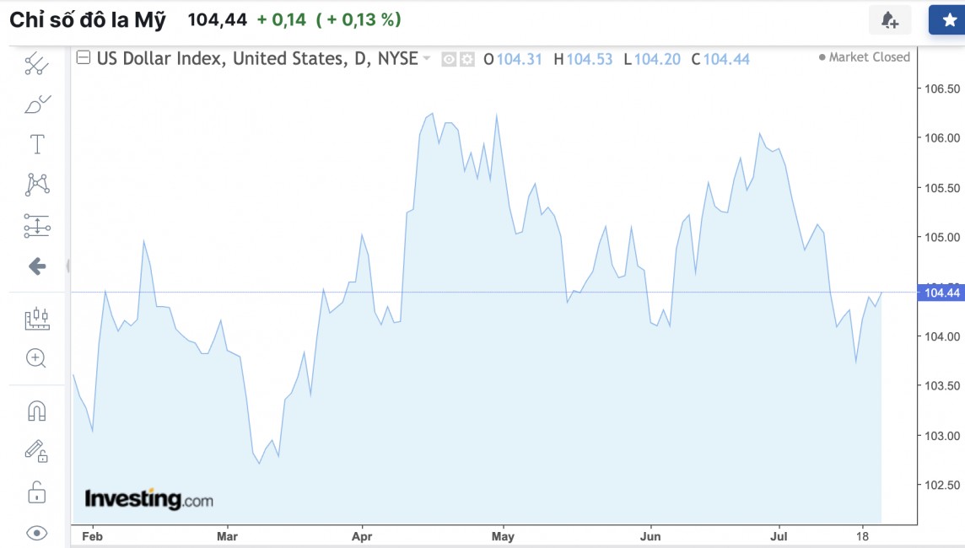Click the Mar label on time axis
Screen dimensions: 965x548
click(227, 536)
